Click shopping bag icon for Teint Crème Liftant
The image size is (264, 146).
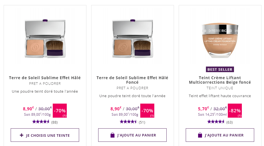pyautogui.click(x=200, y=135)
